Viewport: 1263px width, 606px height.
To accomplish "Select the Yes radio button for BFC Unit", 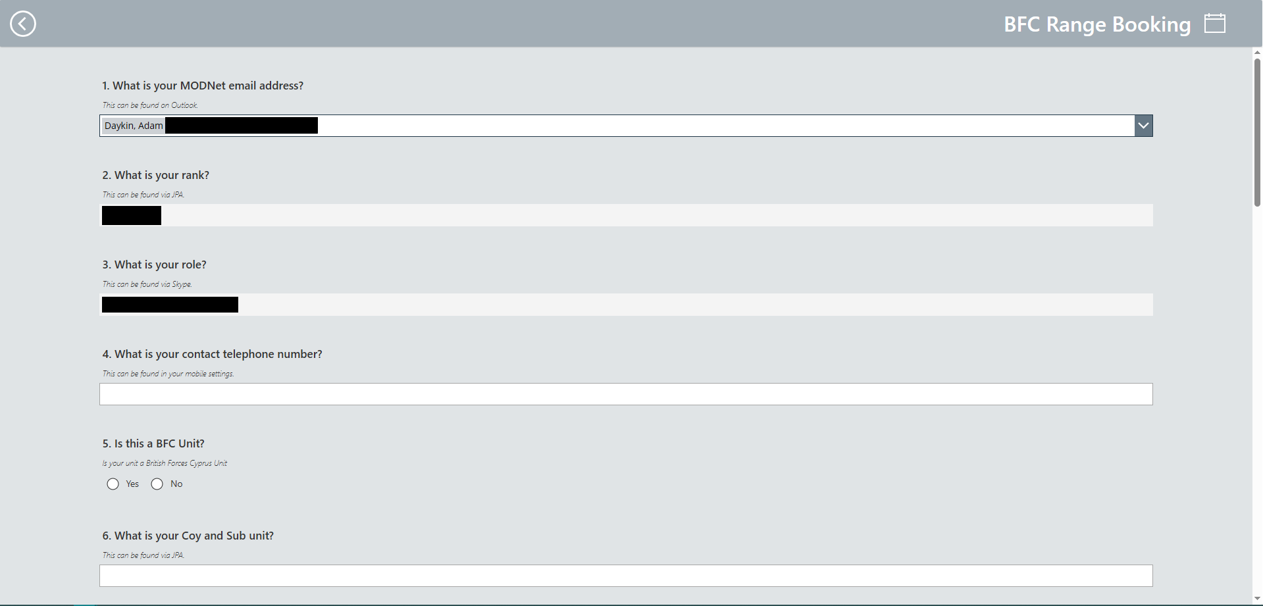I will 113,484.
